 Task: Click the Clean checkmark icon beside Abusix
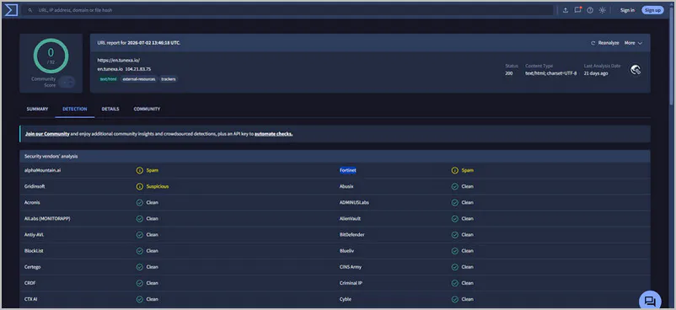click(454, 187)
